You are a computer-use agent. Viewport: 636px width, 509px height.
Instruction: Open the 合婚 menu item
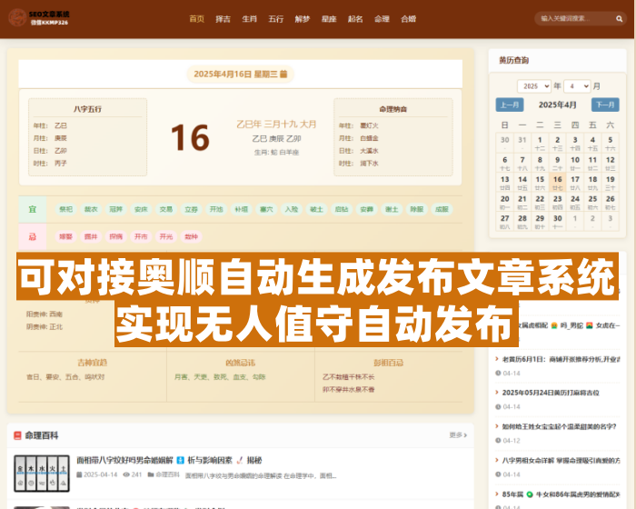point(409,19)
